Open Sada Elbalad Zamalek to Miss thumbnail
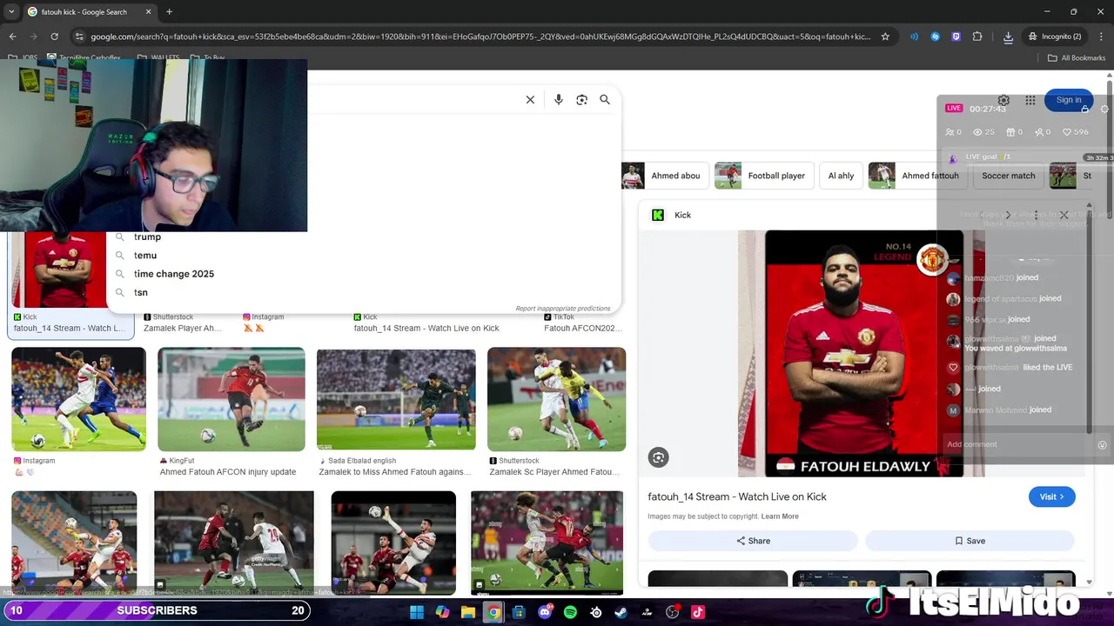The height and width of the screenshot is (626, 1114). [396, 399]
